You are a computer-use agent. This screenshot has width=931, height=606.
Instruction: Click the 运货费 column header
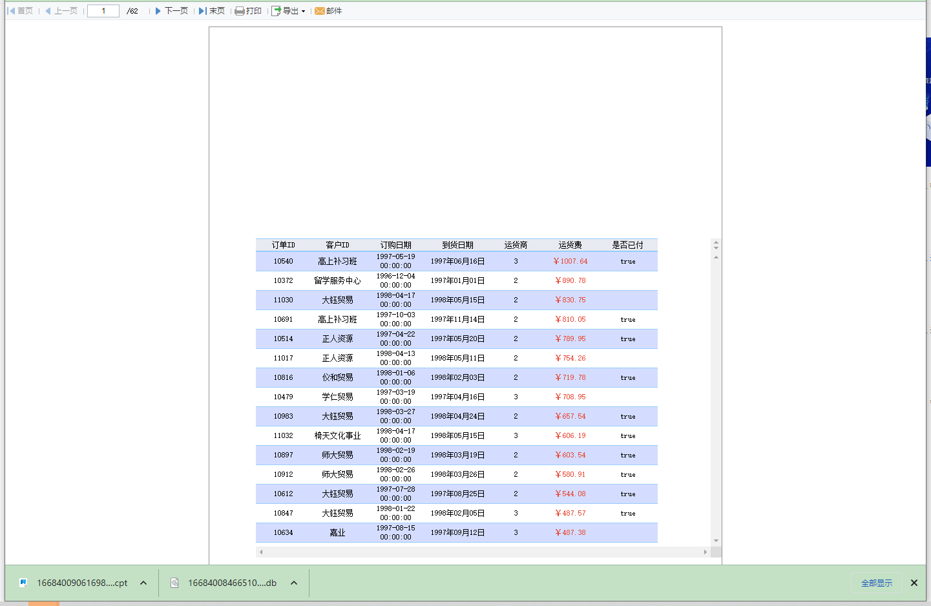pos(570,245)
